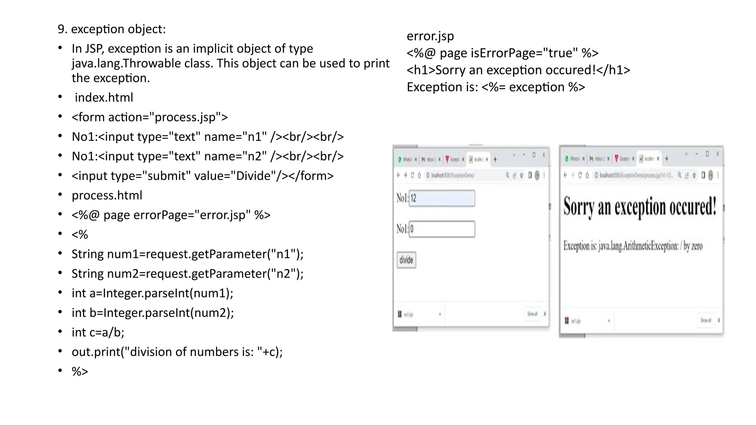Screen dimensions: 756x425
Task: Close the download bar in divide-form browser
Action: [545, 314]
